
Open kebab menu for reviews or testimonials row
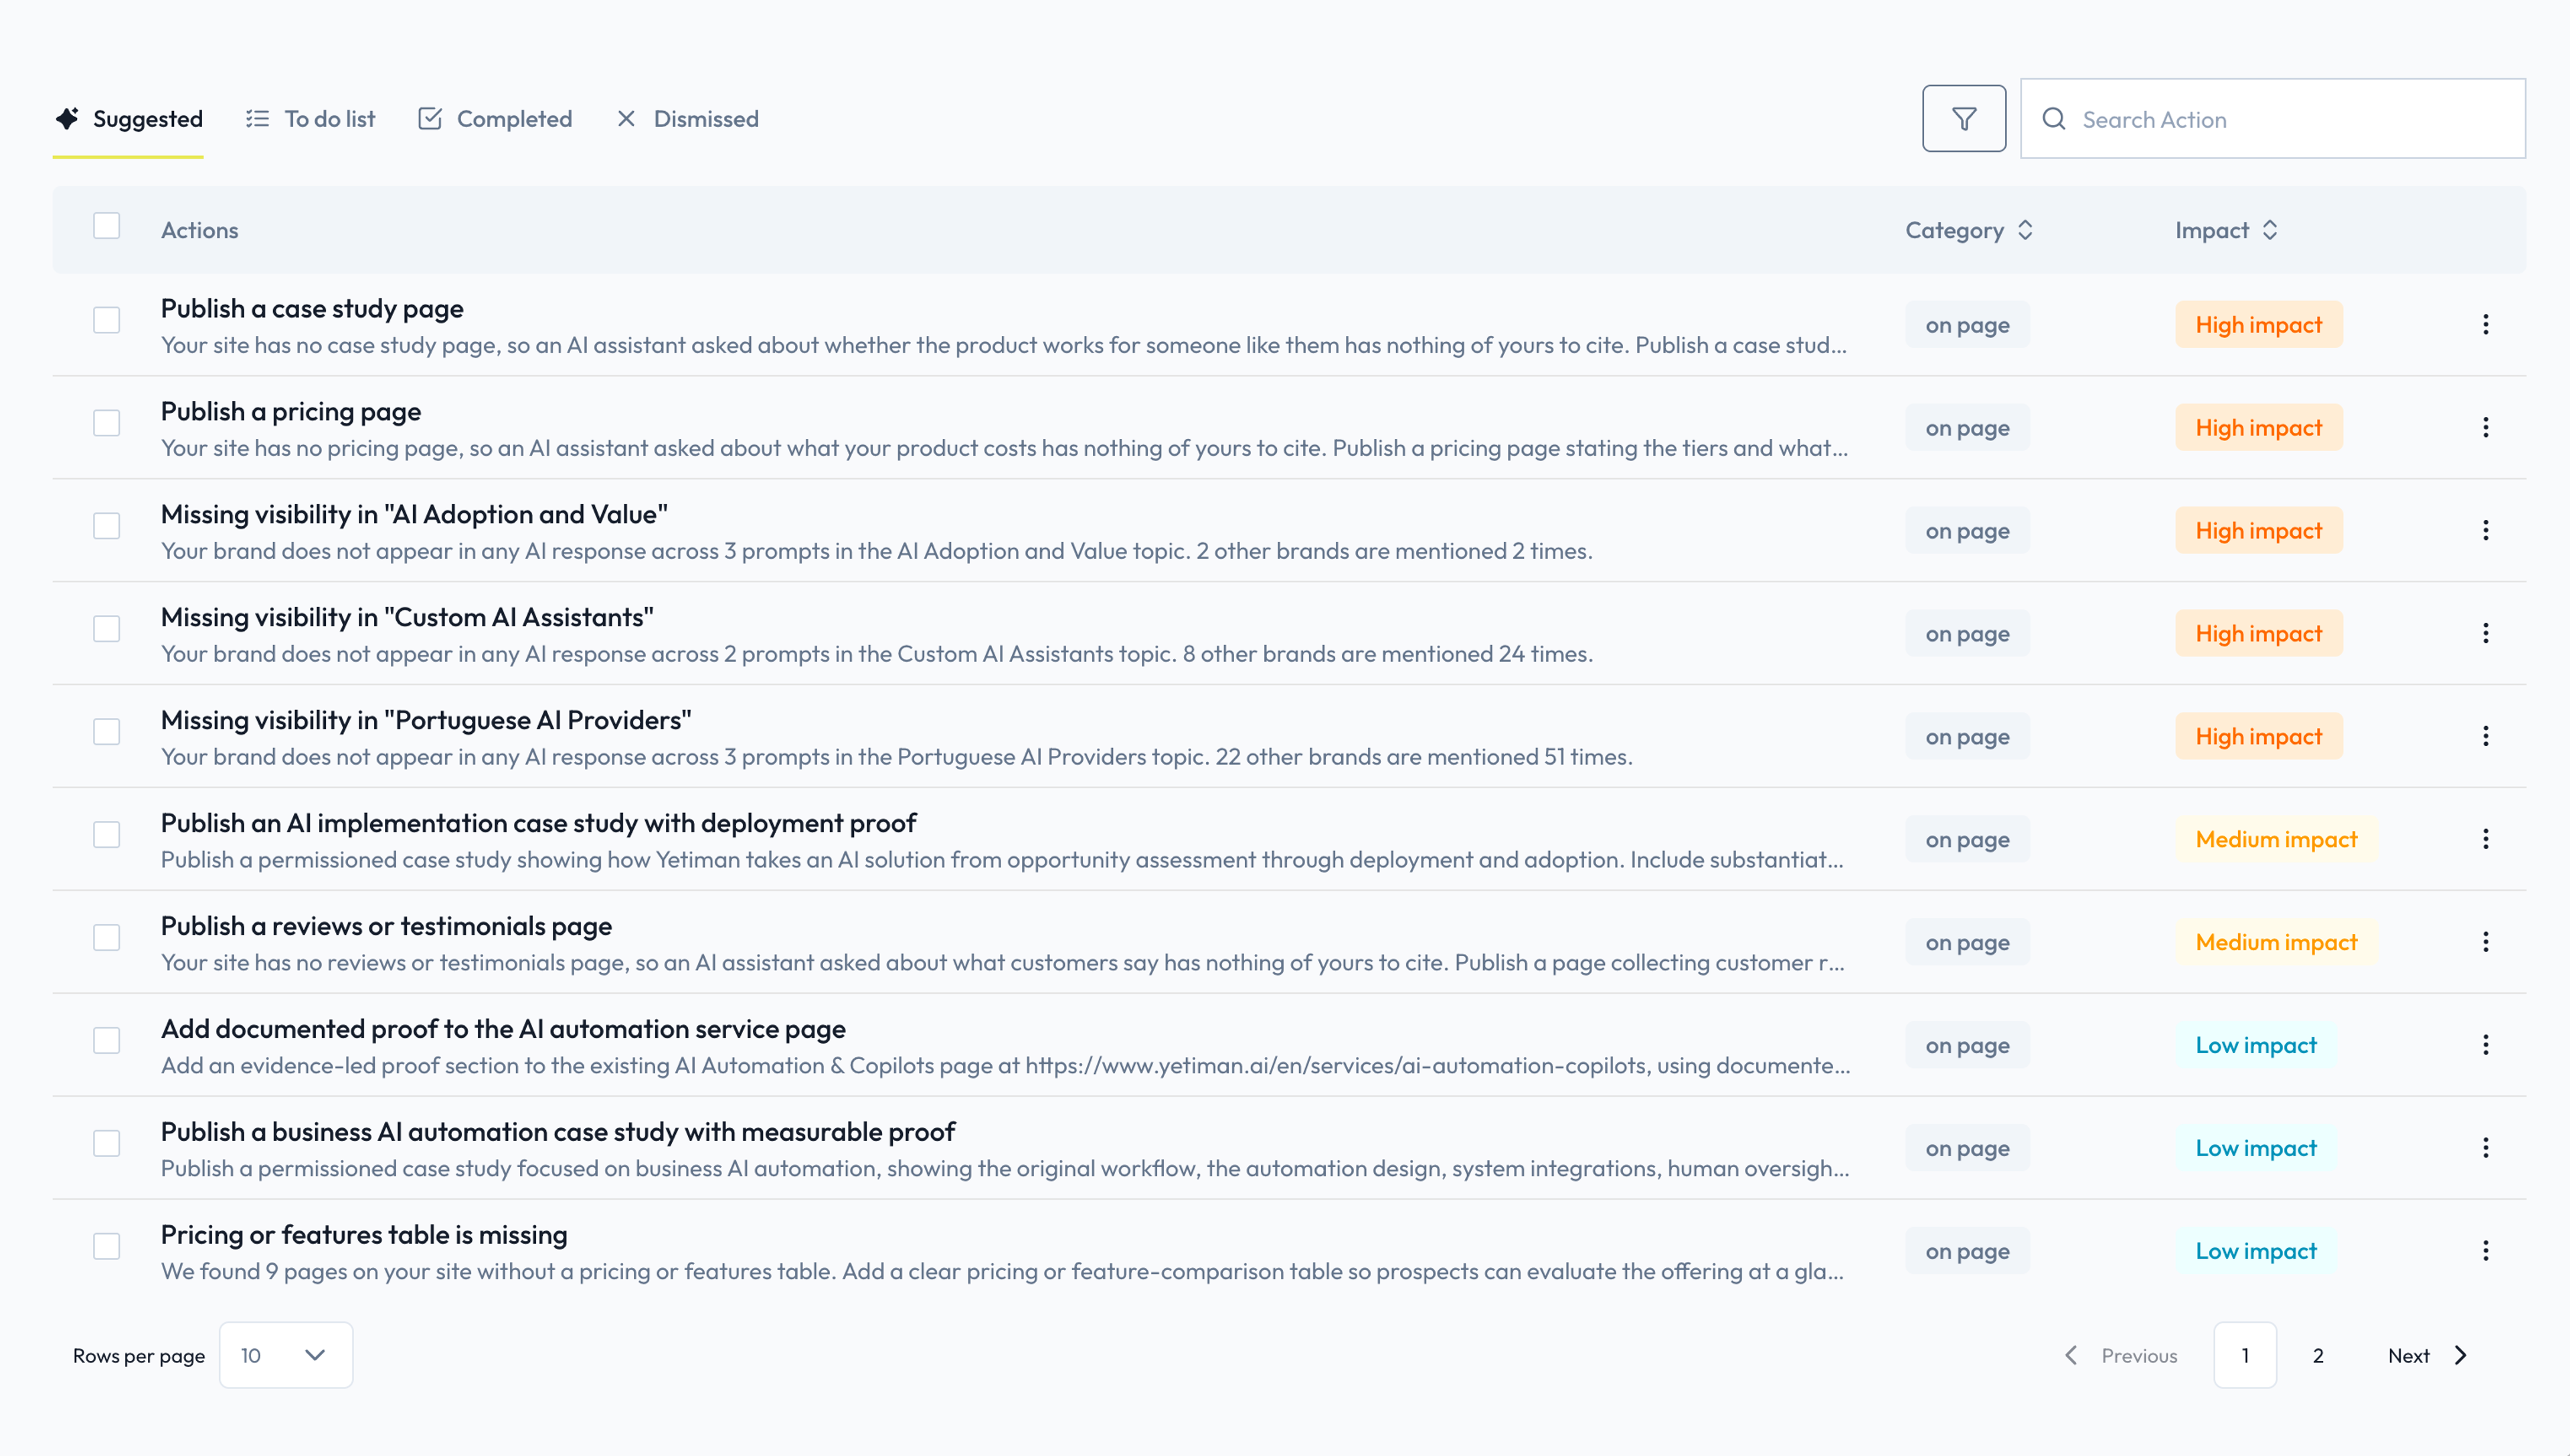2485,942
